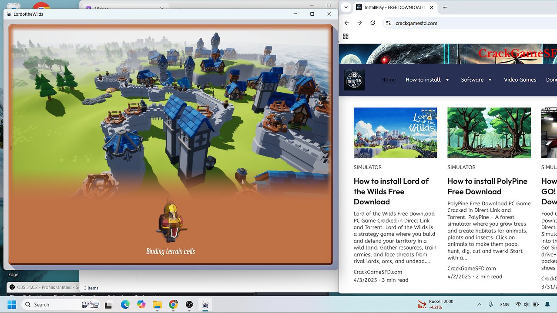Open notifications via the bell icon
The height and width of the screenshot is (313, 557).
[x=547, y=305]
